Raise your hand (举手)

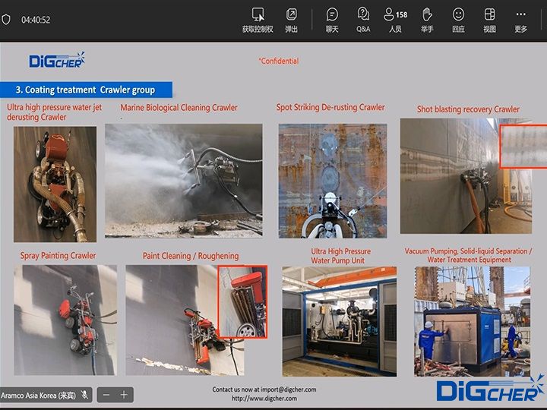click(x=427, y=20)
